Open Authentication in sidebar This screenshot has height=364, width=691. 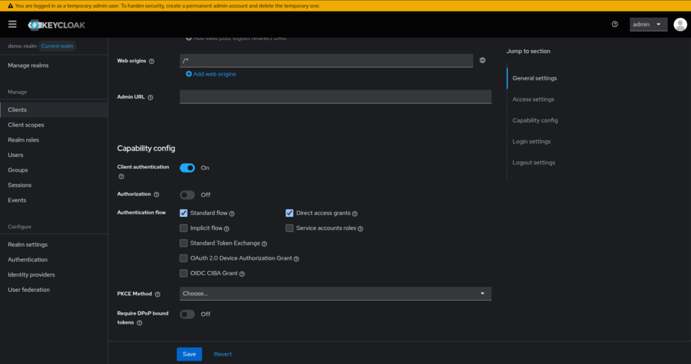tap(27, 260)
